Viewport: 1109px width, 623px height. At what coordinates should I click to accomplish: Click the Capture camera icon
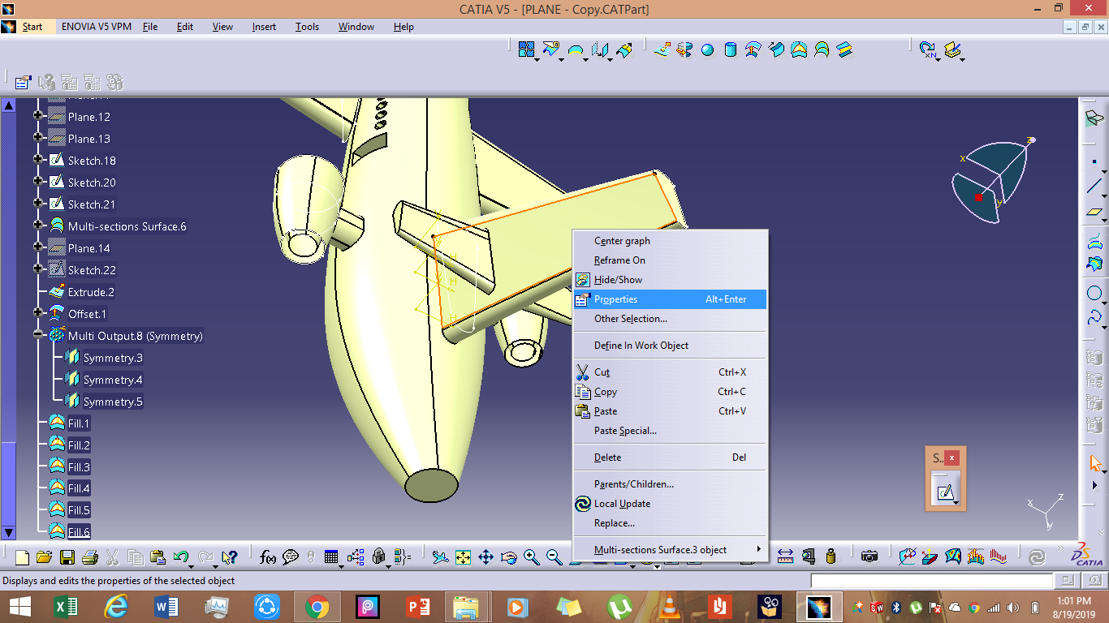pyautogui.click(x=870, y=557)
